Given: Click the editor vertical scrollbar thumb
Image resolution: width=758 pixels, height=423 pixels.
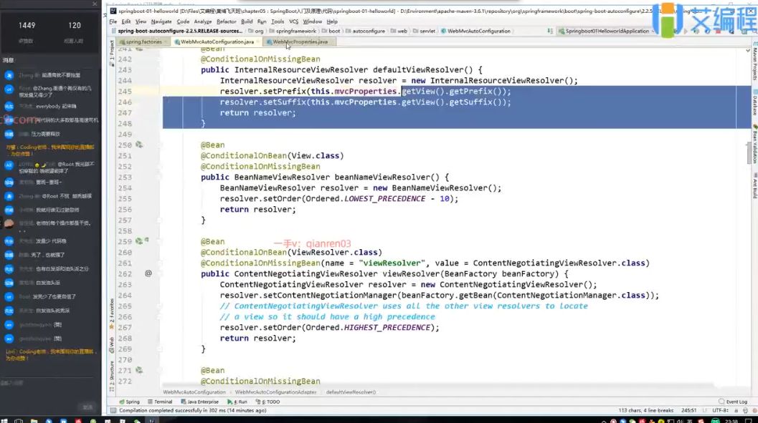Looking at the screenshot, I should [x=749, y=153].
